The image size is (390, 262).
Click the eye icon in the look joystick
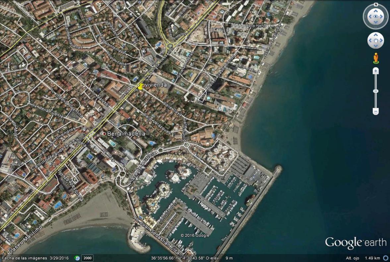coord(375,17)
